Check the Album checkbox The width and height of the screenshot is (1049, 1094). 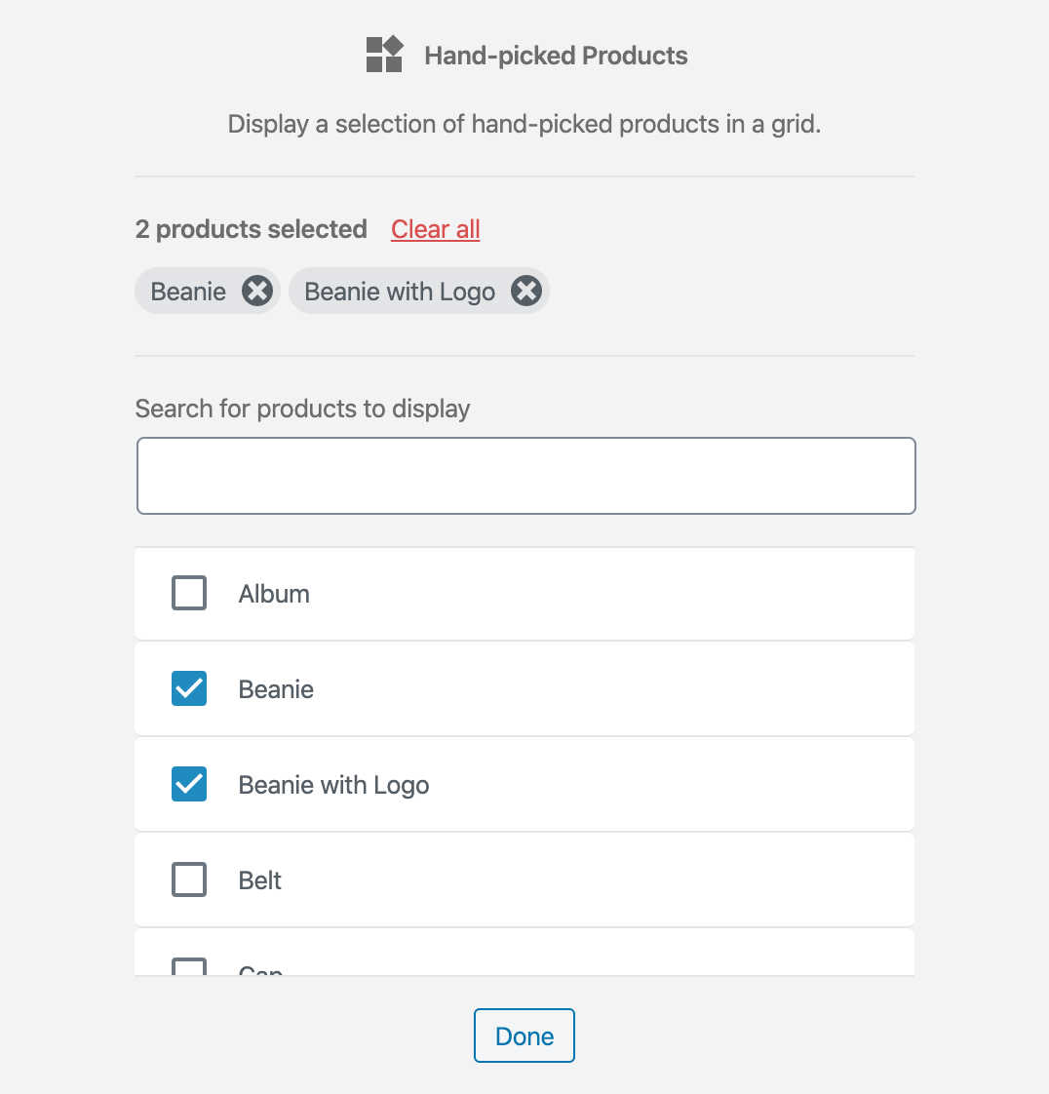189,593
